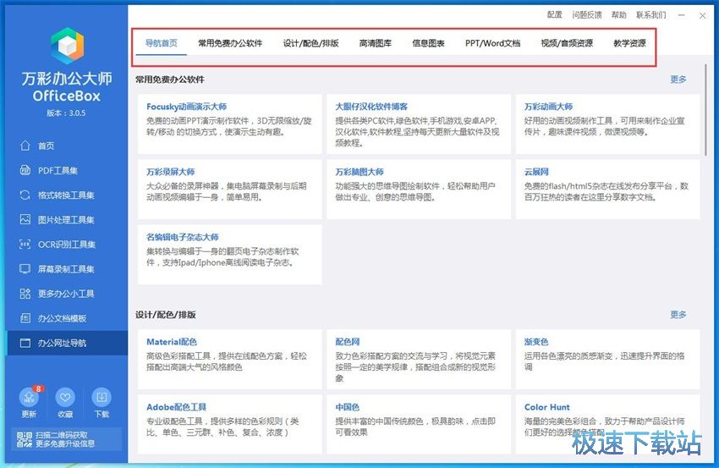Click the 更多办公小工具 grid icon
Viewport: 719px width, 468px height.
point(25,294)
